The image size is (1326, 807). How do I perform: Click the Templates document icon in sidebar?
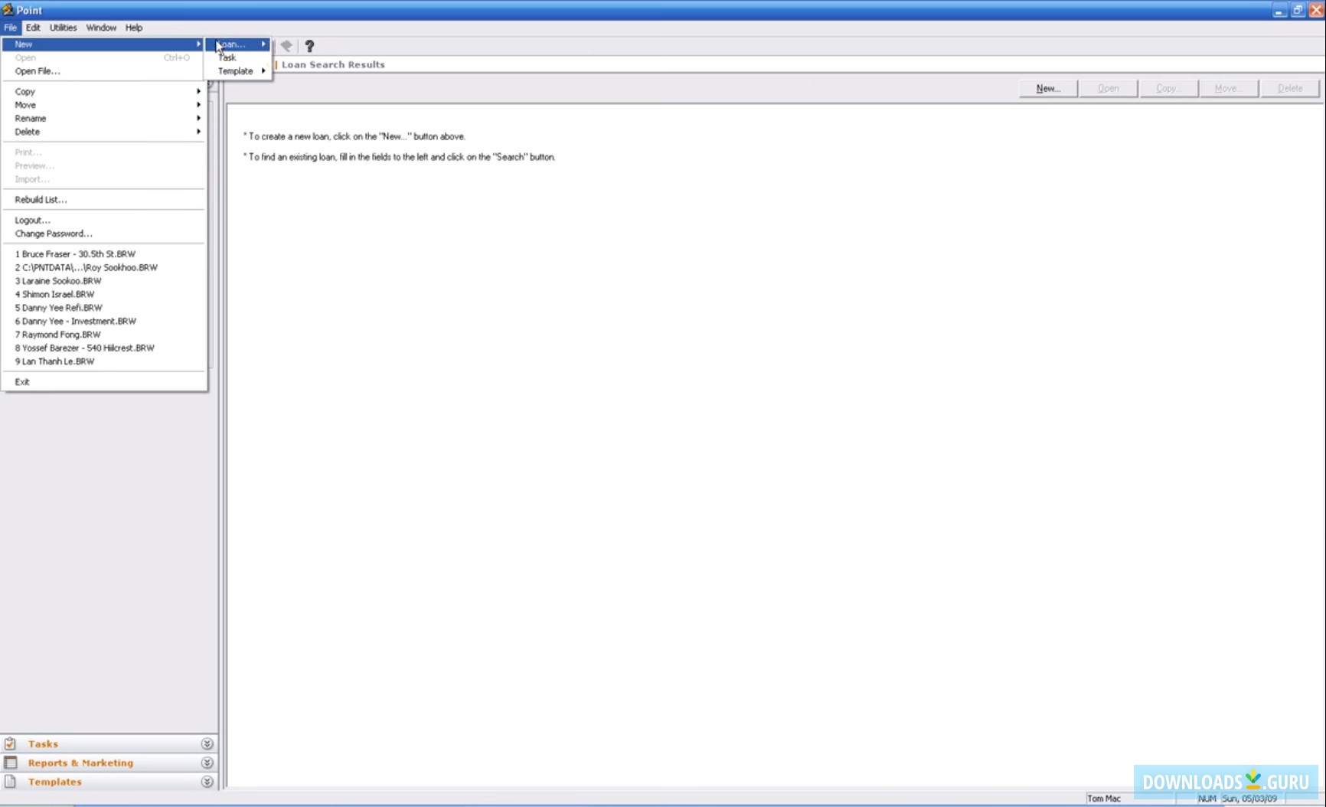pos(10,782)
